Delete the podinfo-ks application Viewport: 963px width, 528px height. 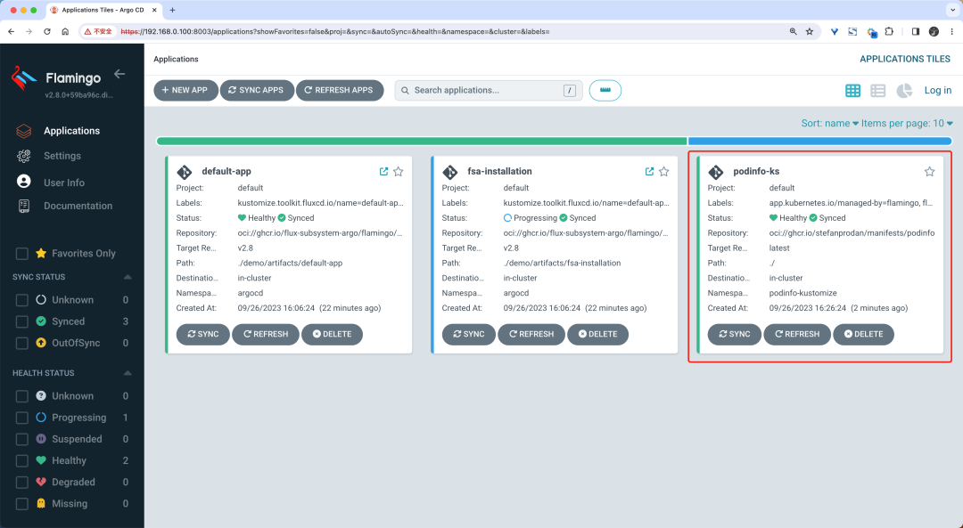click(x=863, y=334)
